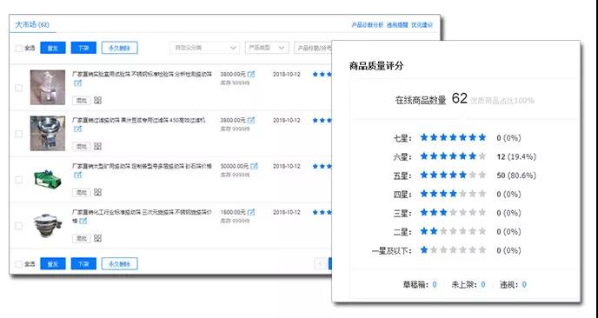Click the 二星 two-star rating row
Image resolution: width=598 pixels, height=318 pixels.
[x=457, y=231]
